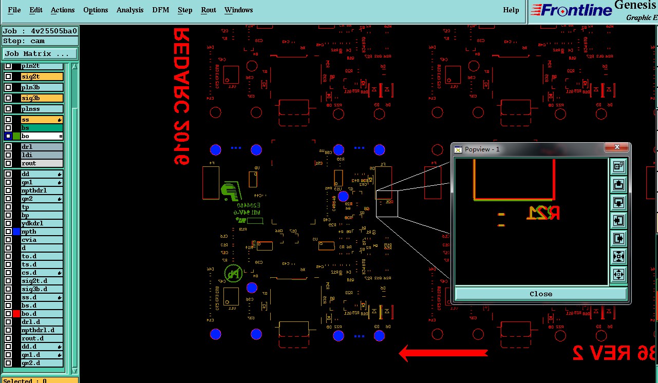
Task: Toggle display checkbox for drl layer
Action: click(8, 147)
